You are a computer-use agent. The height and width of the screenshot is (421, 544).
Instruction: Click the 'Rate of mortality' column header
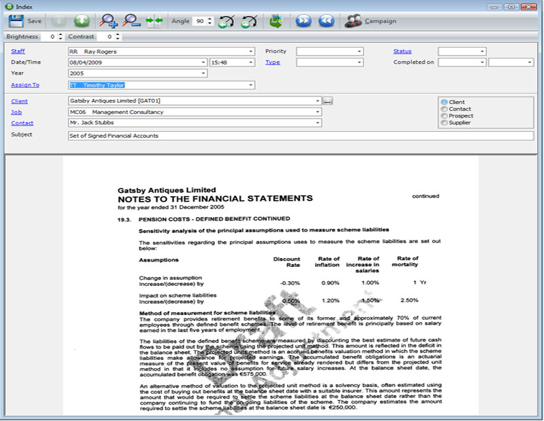point(405,261)
